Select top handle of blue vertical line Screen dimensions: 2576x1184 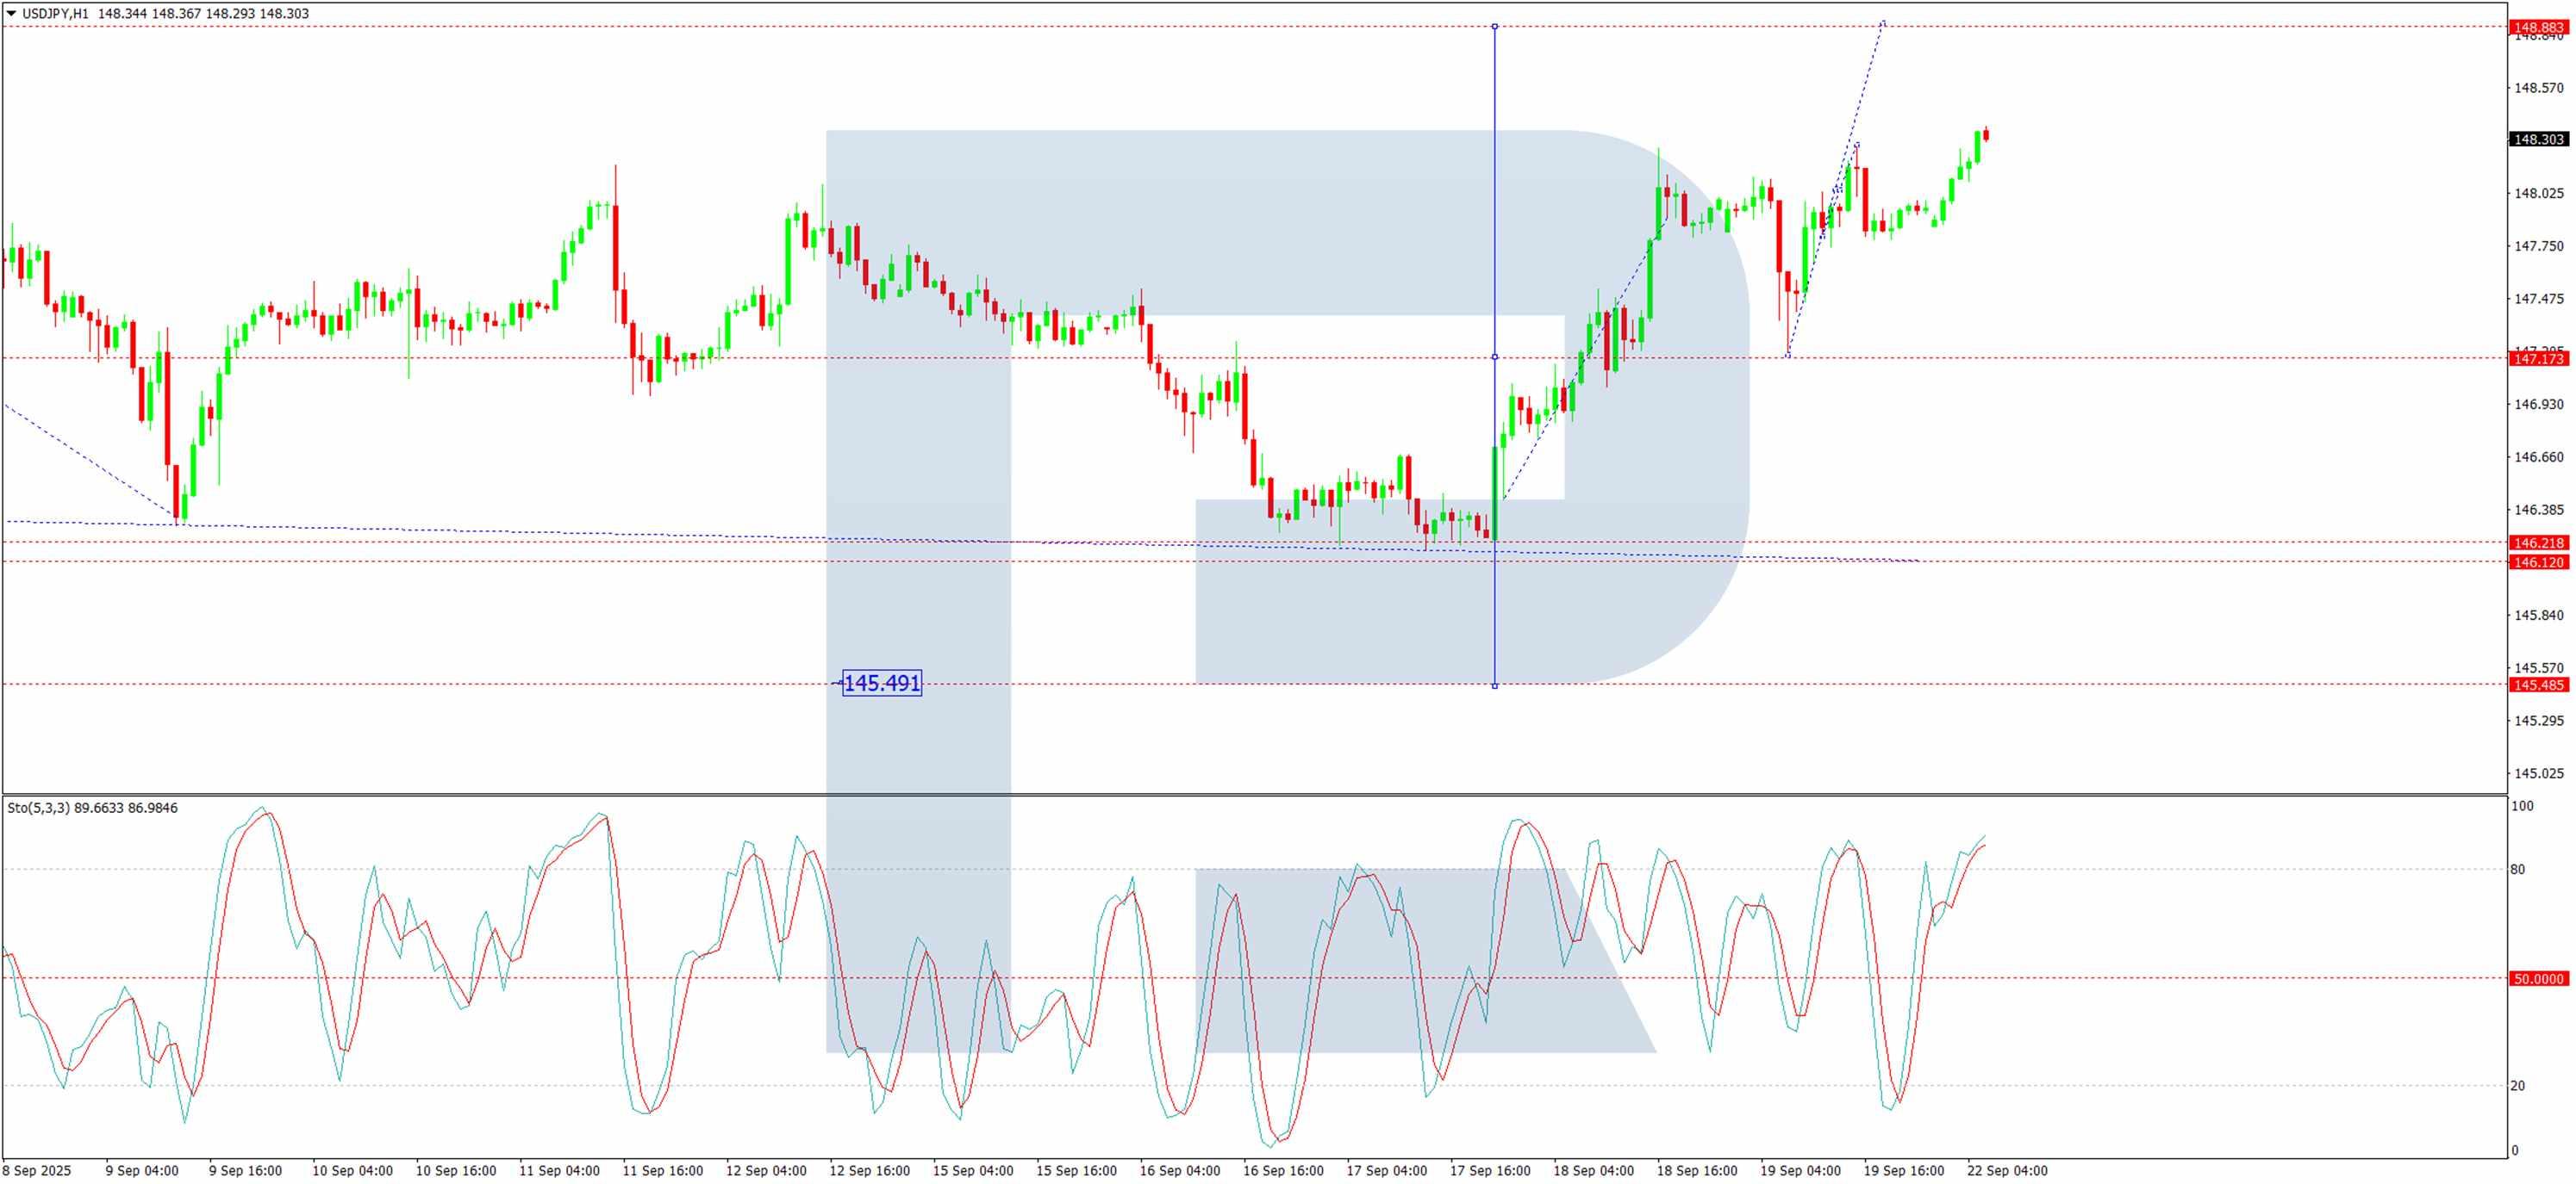click(x=1495, y=26)
